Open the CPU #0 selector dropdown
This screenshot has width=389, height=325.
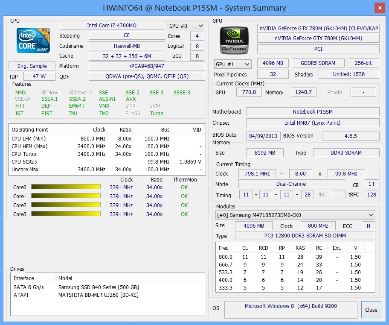(186, 26)
